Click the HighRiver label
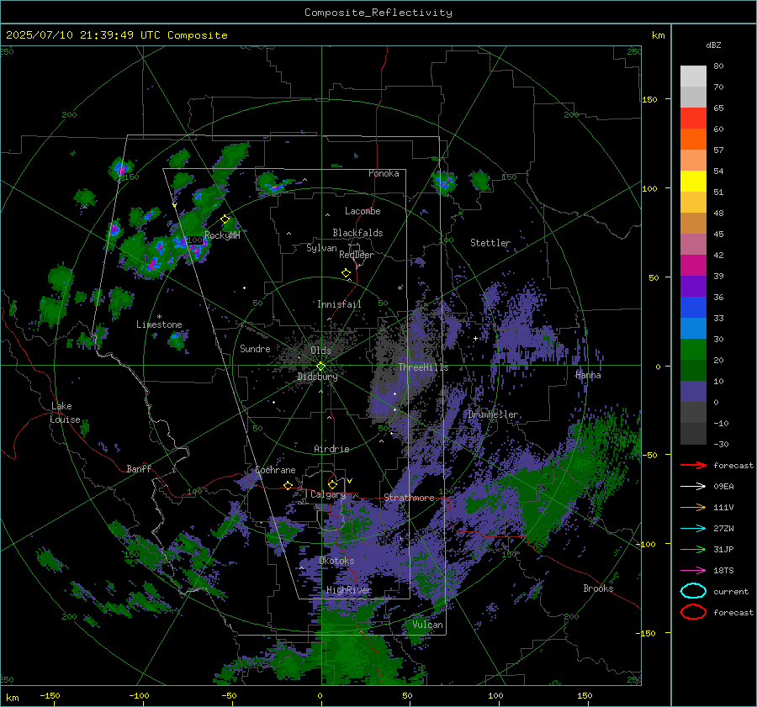 349,590
